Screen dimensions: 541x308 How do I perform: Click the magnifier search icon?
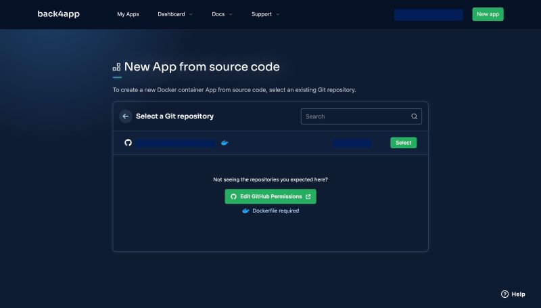point(414,116)
